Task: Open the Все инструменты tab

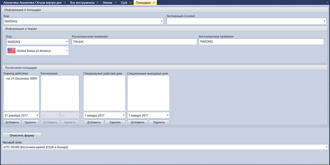Action: 82,3
